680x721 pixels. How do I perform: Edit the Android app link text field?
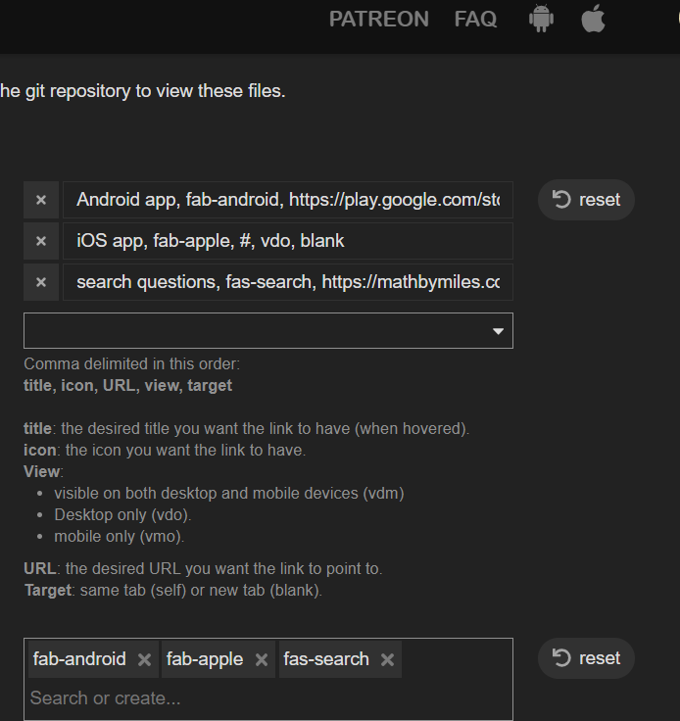(x=288, y=200)
